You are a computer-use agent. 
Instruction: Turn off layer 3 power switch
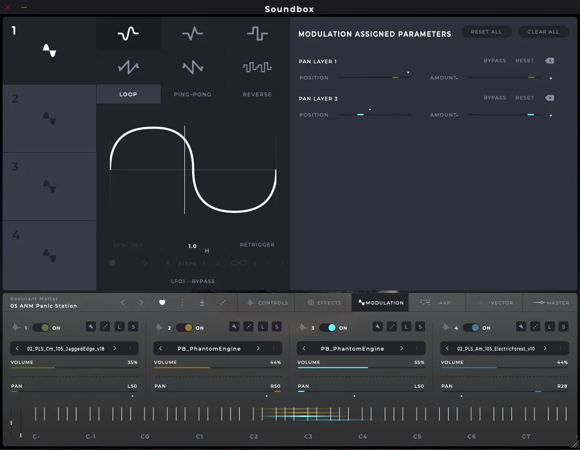tap(328, 328)
